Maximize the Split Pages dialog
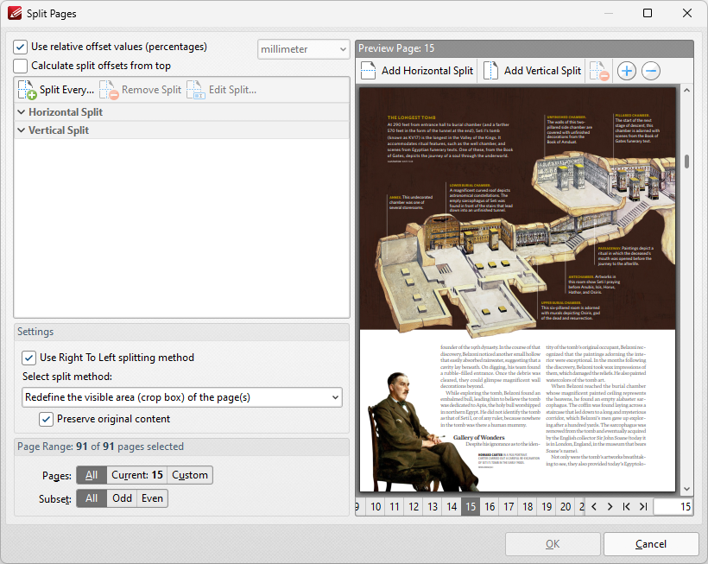The width and height of the screenshot is (708, 564). [x=648, y=13]
